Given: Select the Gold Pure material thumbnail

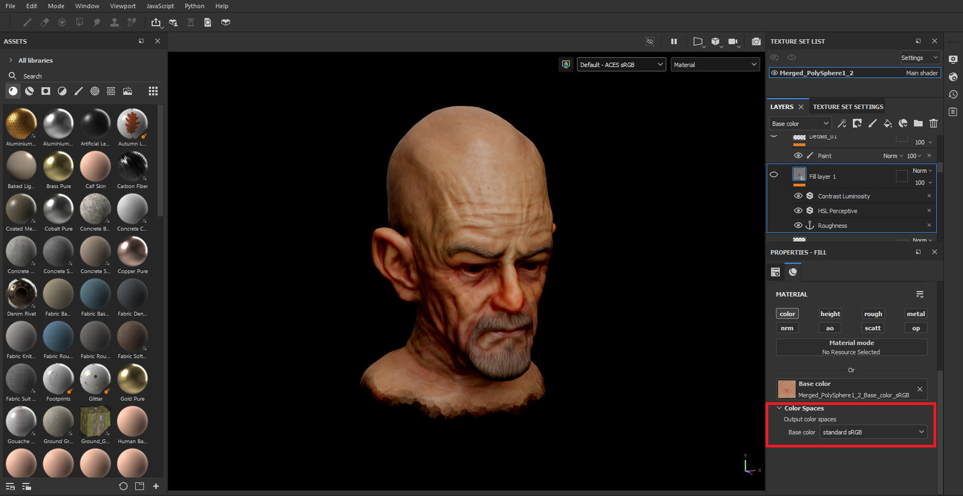Looking at the screenshot, I should [x=133, y=379].
